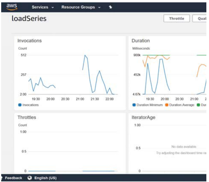Screen dimensions: 209x182
Task: Click the Throttles chart title
Action: tap(27, 117)
